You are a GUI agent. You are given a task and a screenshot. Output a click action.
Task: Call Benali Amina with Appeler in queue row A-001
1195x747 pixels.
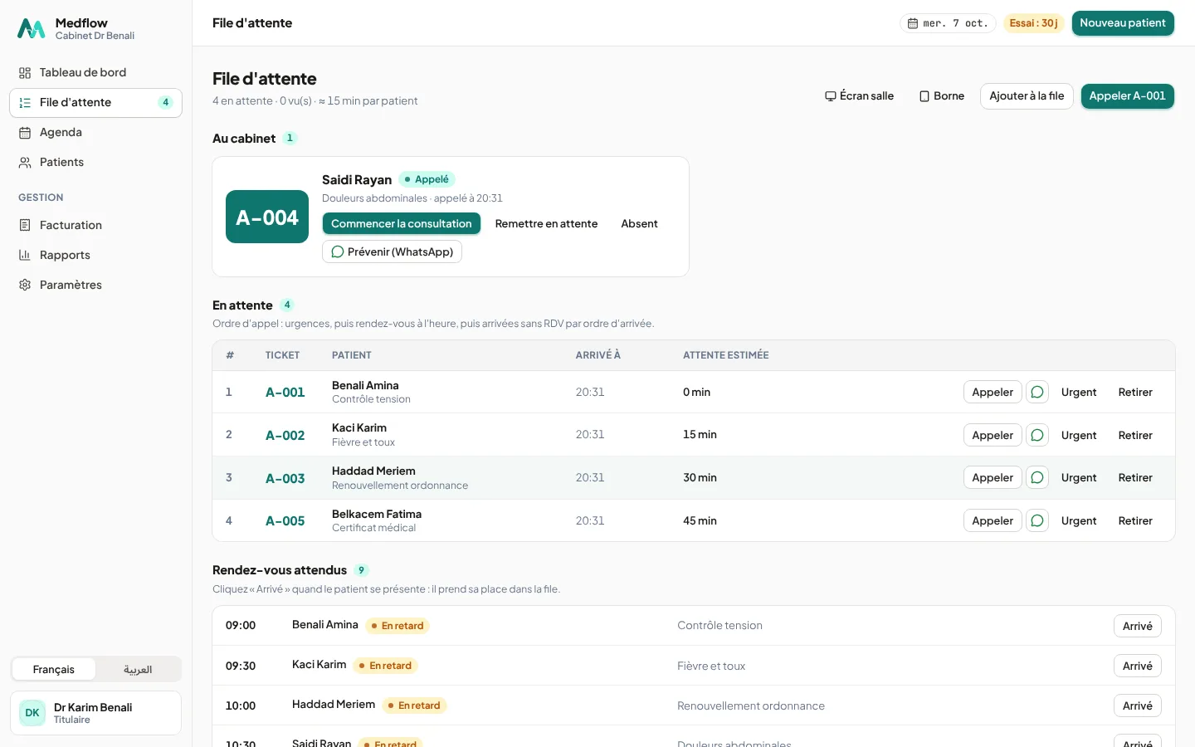tap(993, 392)
